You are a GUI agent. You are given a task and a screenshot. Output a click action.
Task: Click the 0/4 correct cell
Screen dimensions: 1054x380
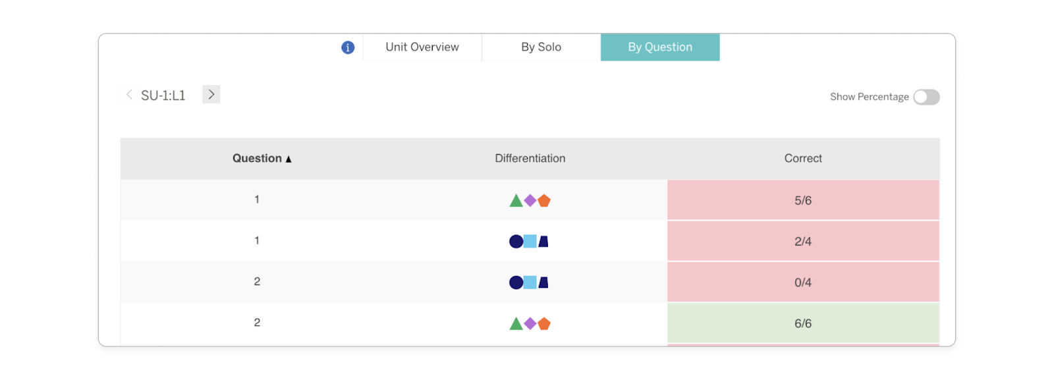point(803,282)
